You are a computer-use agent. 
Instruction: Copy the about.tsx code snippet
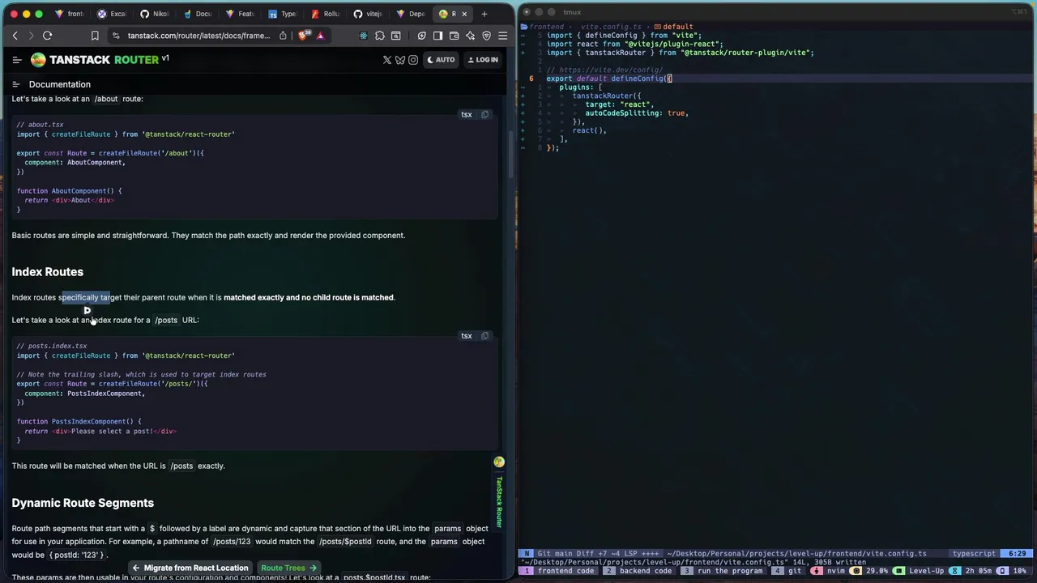(x=484, y=114)
